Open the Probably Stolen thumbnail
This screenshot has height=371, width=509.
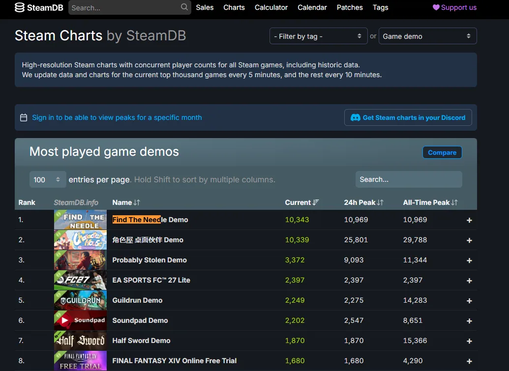point(80,260)
